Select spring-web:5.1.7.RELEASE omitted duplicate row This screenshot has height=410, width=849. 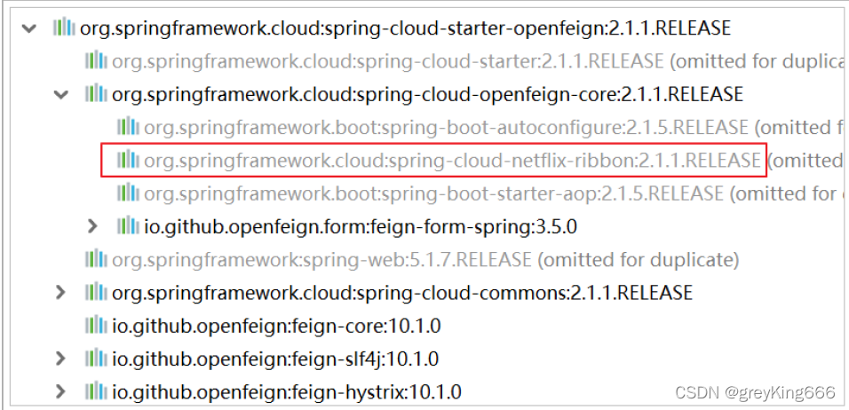pyautogui.click(x=425, y=260)
